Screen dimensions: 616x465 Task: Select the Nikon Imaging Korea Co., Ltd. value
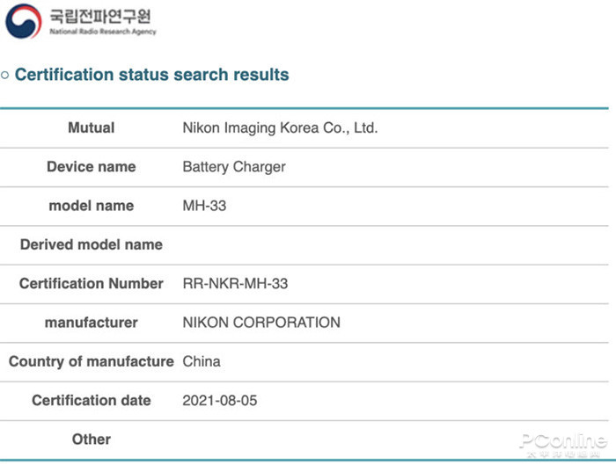coord(280,128)
